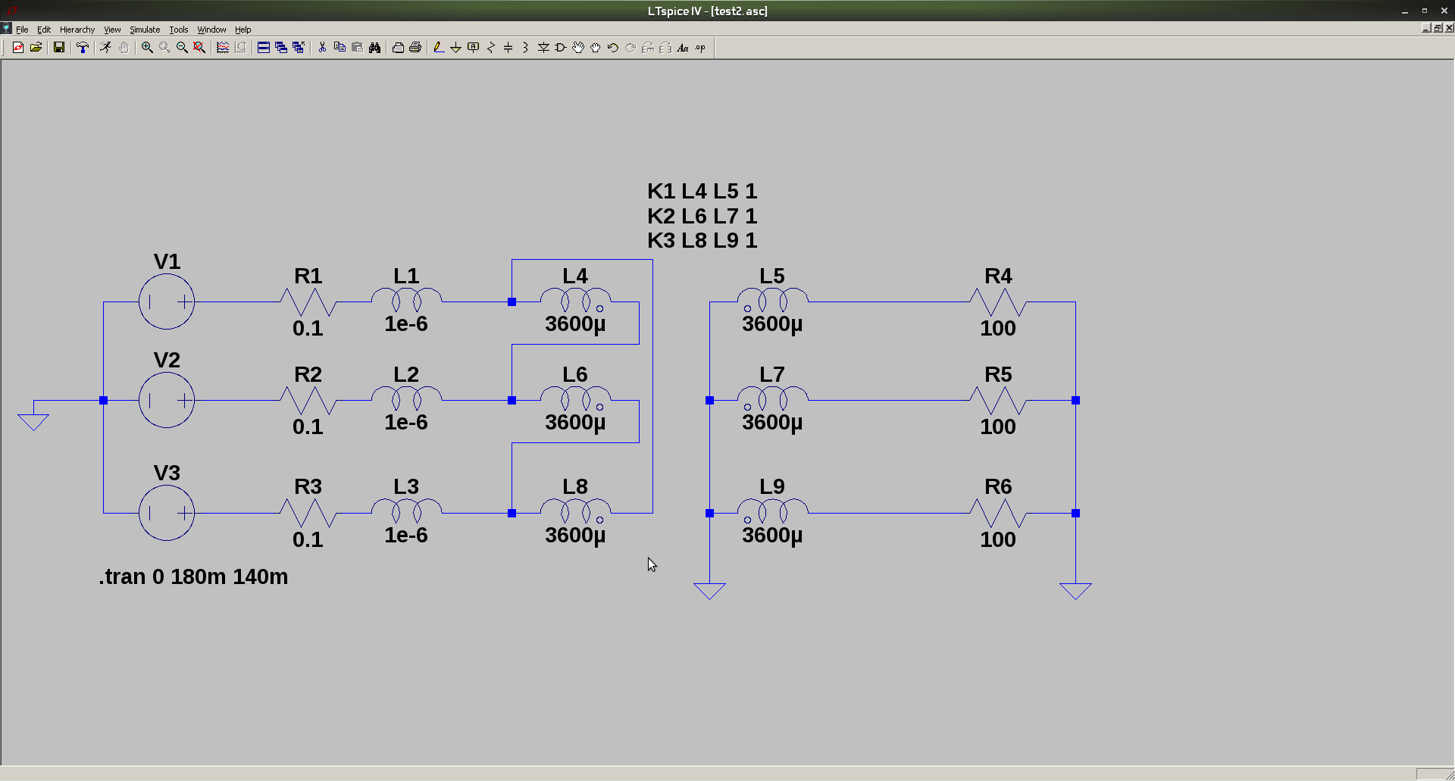Screen dimensions: 1455x781
Task: Click the Paste toolbar icon
Action: point(357,48)
